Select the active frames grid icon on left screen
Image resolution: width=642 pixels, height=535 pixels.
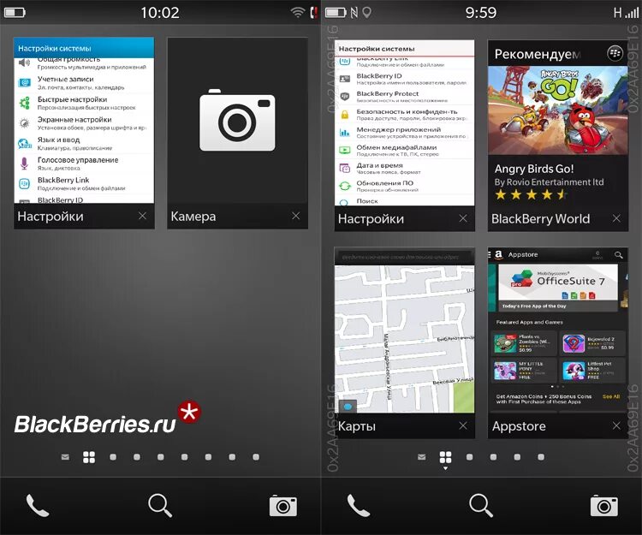point(89,457)
